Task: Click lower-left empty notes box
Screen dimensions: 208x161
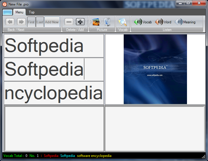Action: click(x=54, y=129)
